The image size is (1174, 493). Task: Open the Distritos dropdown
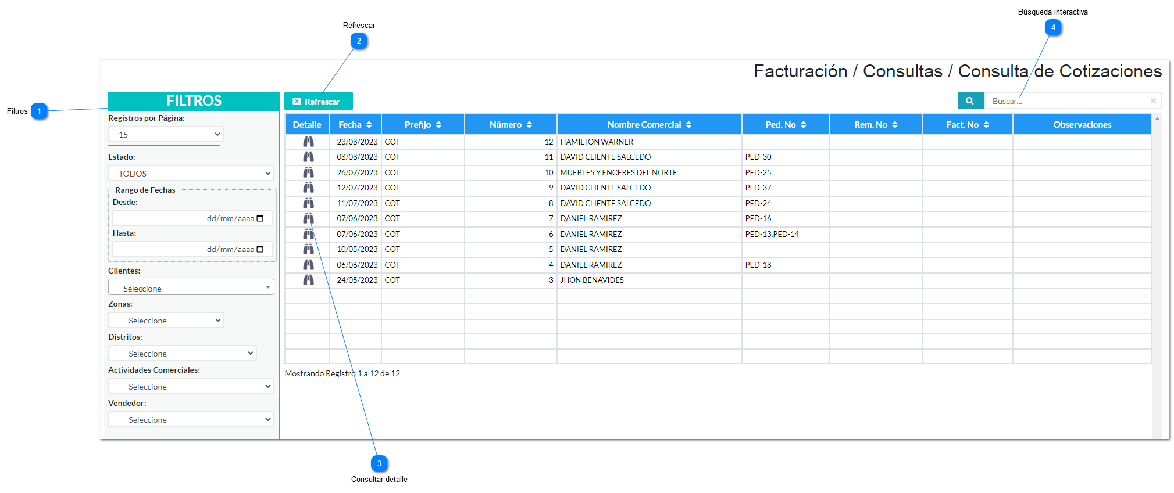pos(182,353)
